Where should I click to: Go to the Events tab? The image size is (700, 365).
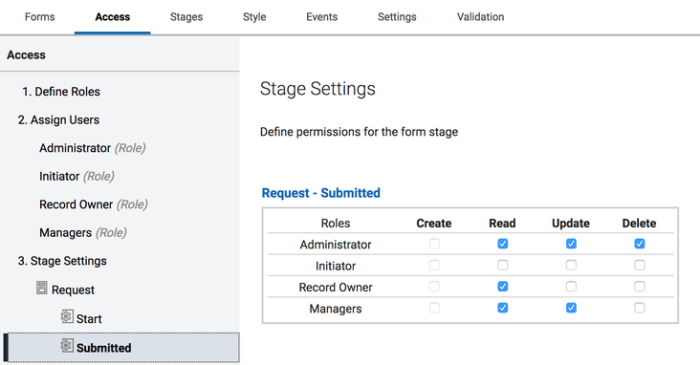click(322, 17)
